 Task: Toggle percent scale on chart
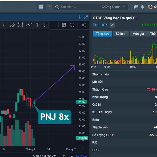(64, 156)
